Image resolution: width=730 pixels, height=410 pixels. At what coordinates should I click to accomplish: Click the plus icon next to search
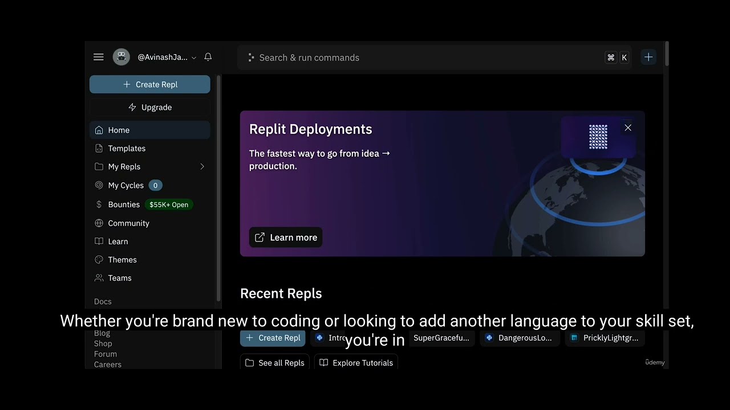[x=648, y=57]
